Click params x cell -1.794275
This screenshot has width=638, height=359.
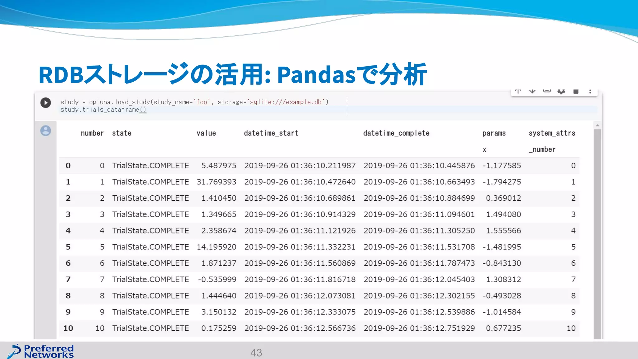pyautogui.click(x=502, y=182)
